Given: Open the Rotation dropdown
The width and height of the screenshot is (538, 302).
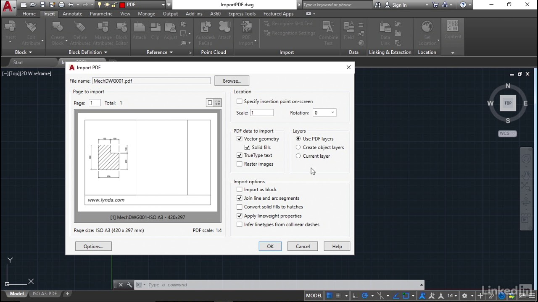Looking at the screenshot, I should pos(332,112).
